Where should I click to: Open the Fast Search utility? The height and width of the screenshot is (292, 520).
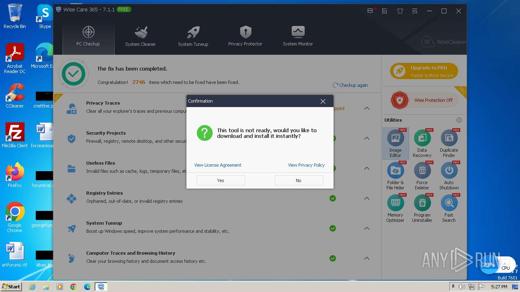(x=449, y=208)
